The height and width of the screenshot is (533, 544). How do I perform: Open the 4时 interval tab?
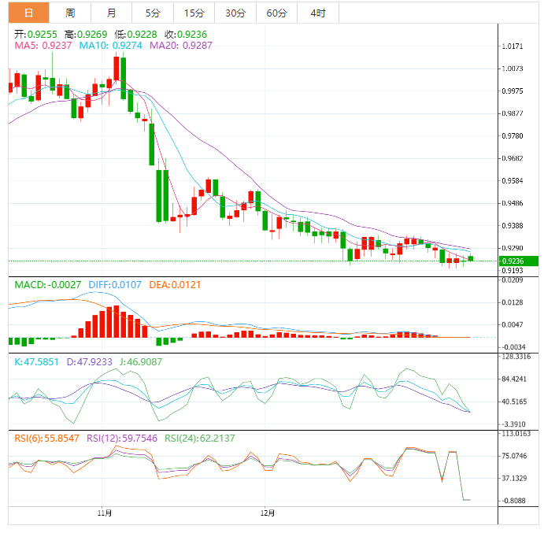tap(318, 13)
